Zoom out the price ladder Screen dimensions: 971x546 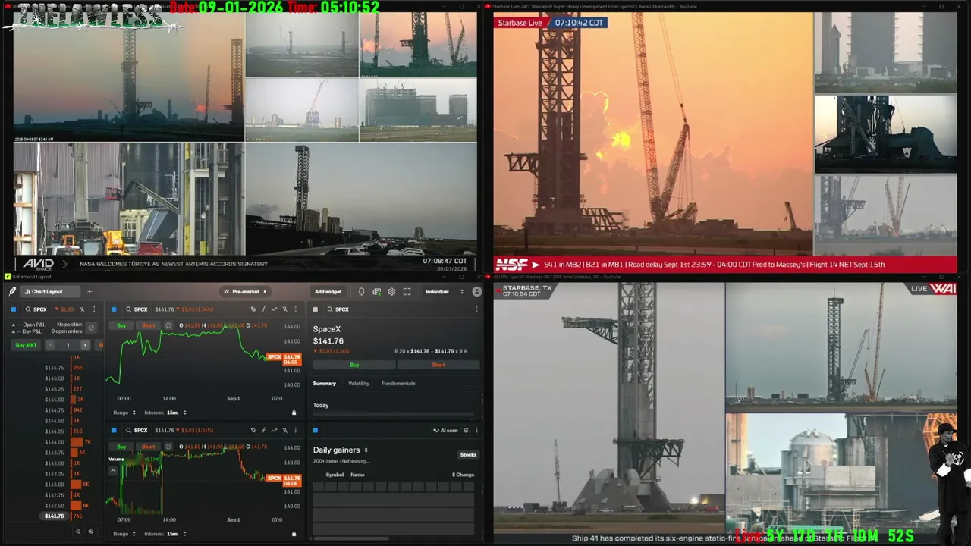click(78, 532)
